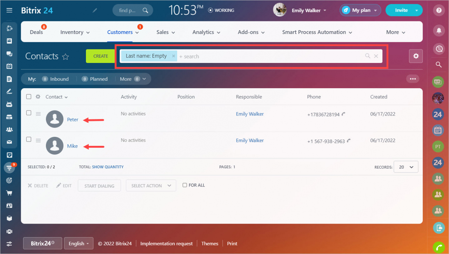The height and width of the screenshot is (254, 449).
Task: Open Mike's contact link
Action: pyautogui.click(x=72, y=146)
